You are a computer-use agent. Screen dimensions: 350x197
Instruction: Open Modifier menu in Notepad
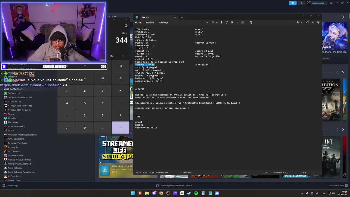[150, 22]
